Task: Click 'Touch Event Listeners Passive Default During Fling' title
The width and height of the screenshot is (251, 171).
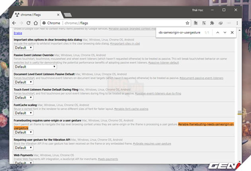Action: click(46, 90)
